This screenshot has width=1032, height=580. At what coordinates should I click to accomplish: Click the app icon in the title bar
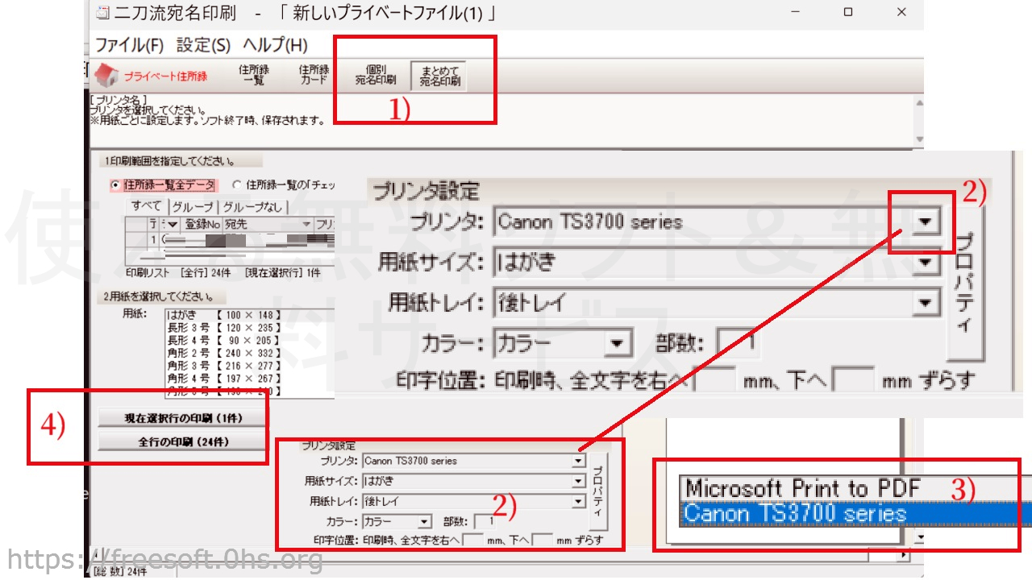[x=103, y=13]
